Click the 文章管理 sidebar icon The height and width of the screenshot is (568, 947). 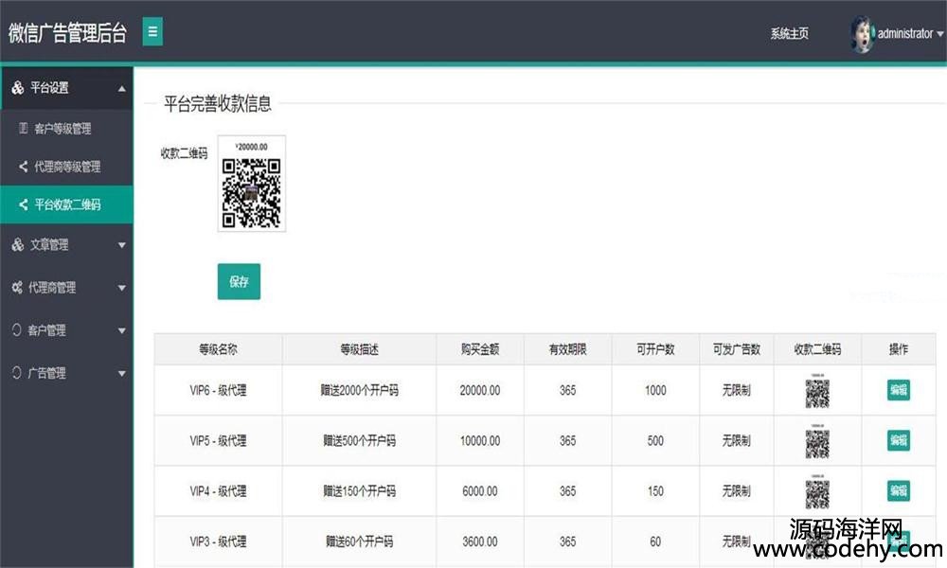(18, 245)
